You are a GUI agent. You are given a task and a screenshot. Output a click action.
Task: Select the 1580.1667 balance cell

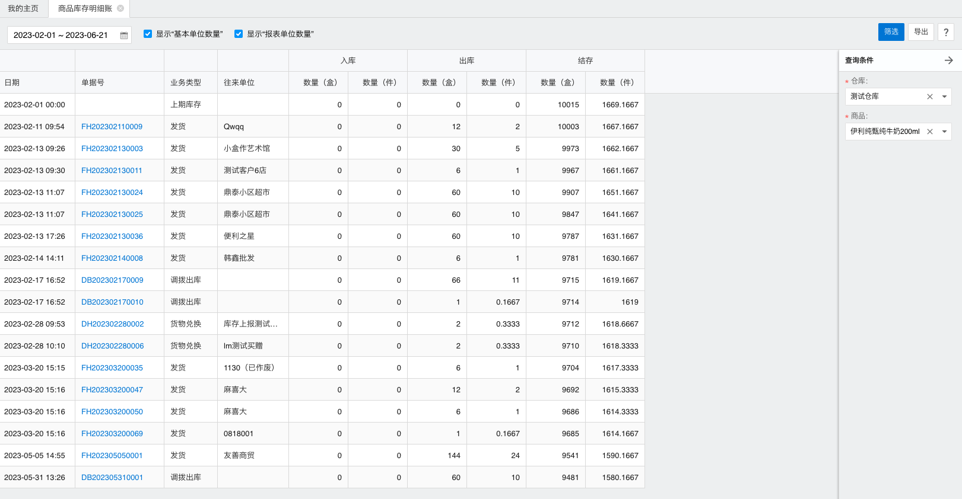coord(615,478)
